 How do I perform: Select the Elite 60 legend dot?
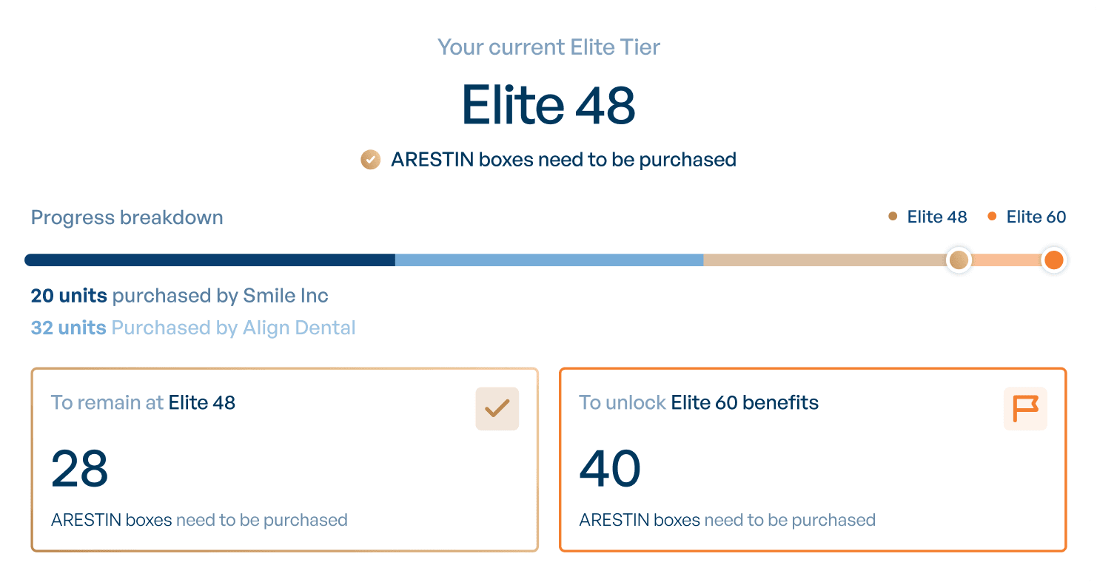tap(992, 217)
